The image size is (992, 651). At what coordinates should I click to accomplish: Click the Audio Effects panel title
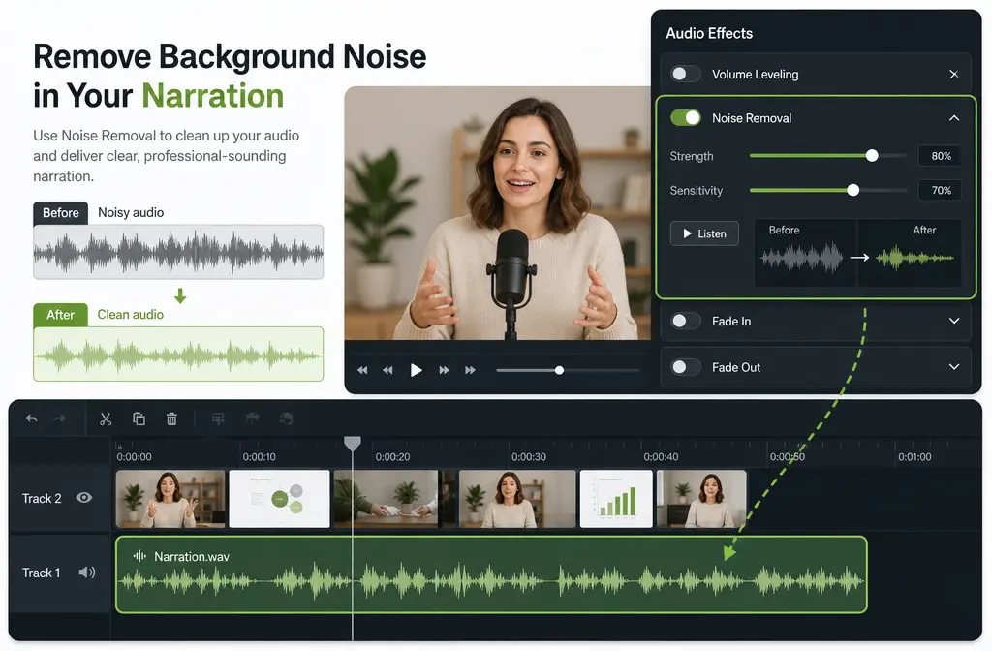tap(709, 34)
